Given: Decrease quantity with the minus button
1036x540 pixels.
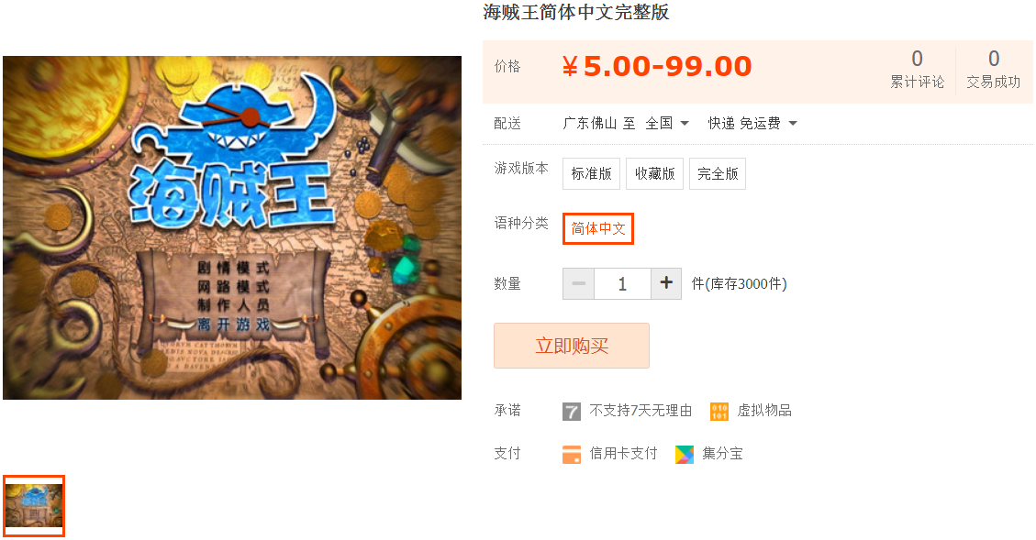Looking at the screenshot, I should pos(579,283).
